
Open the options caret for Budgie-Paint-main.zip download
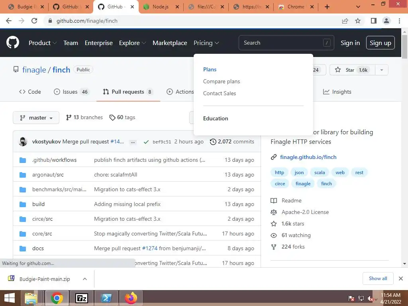point(84,279)
